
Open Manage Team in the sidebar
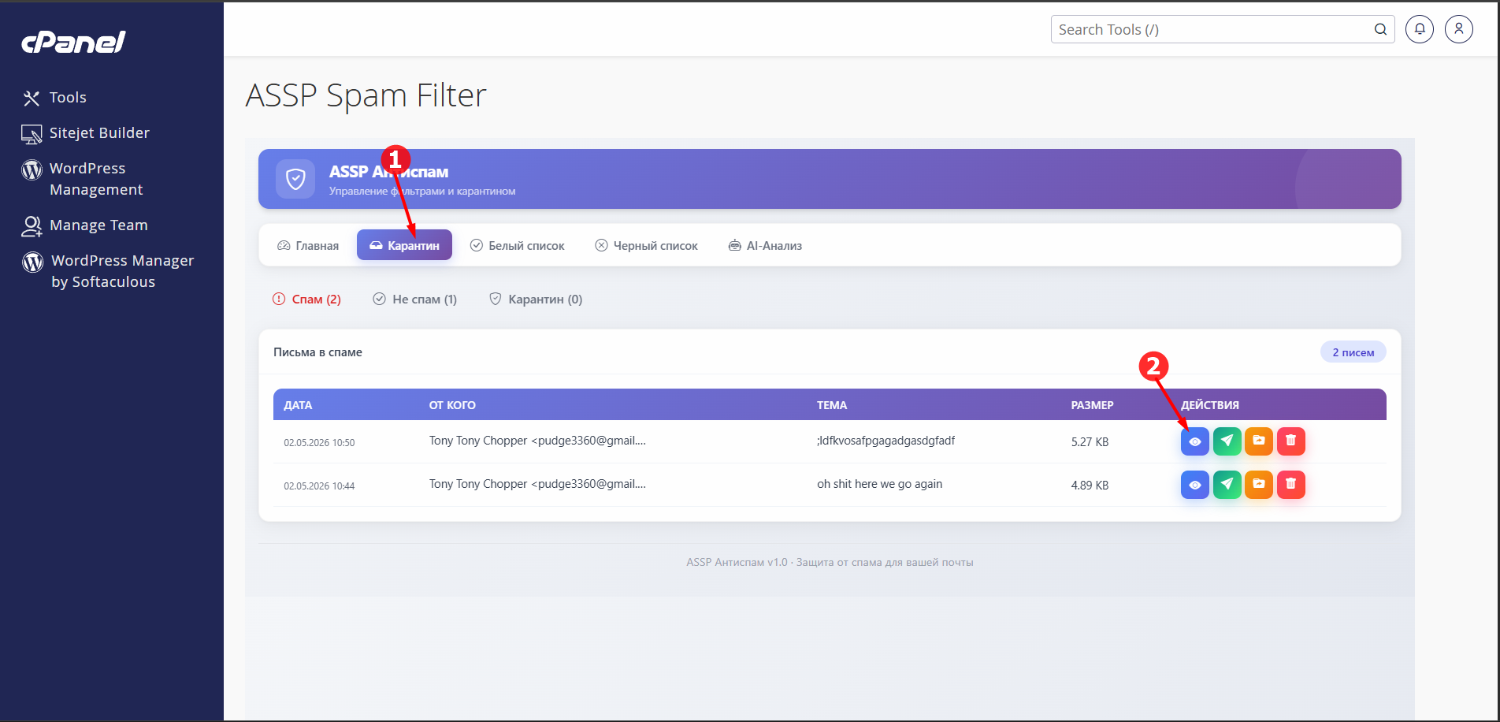tap(84, 225)
